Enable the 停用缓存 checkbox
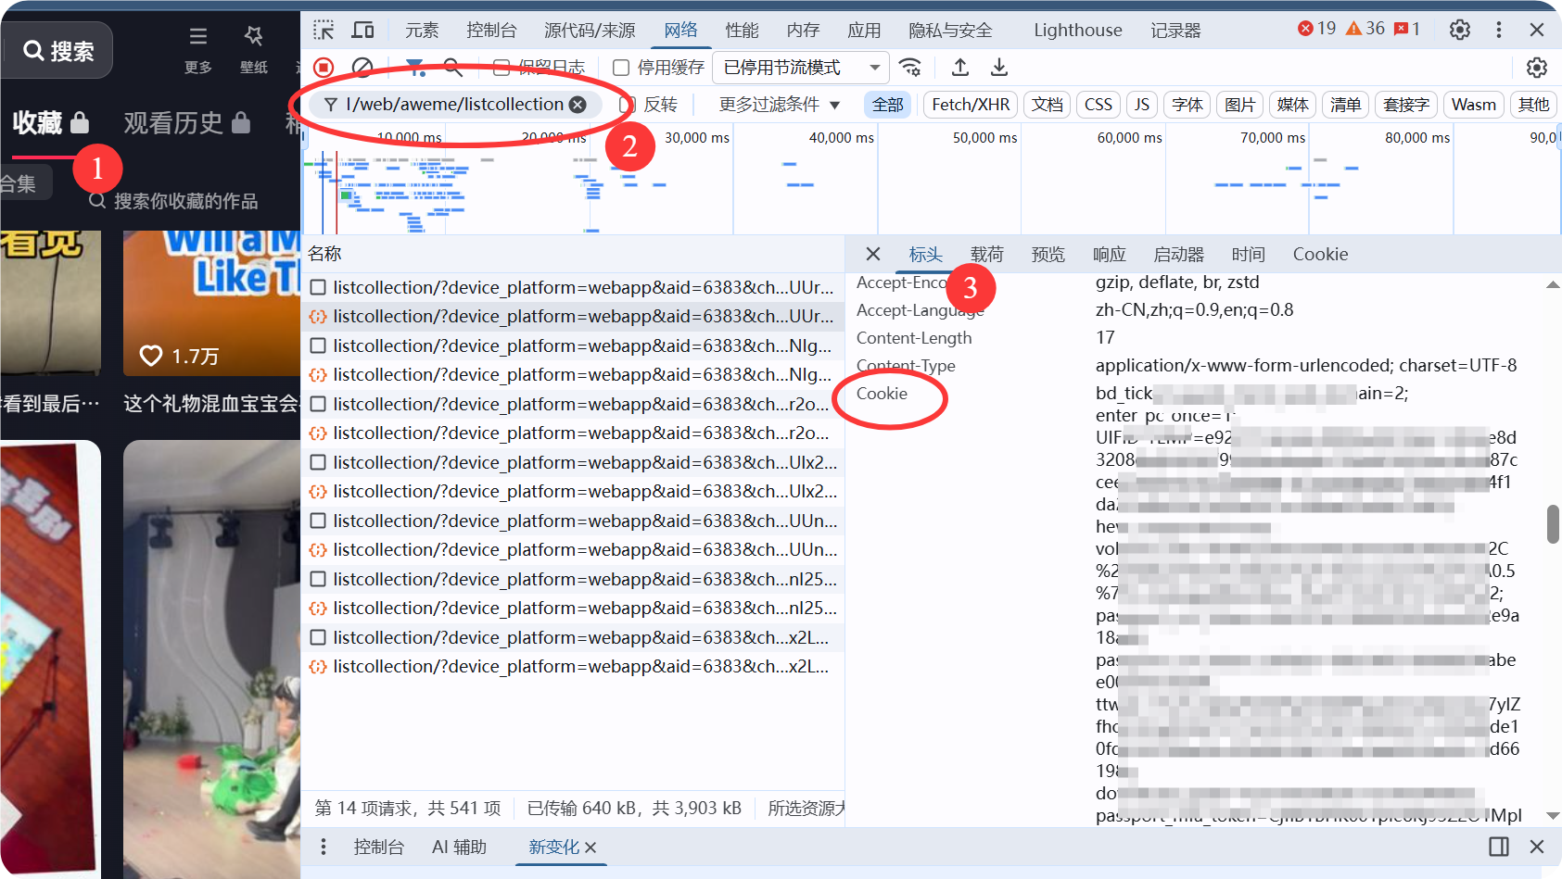The width and height of the screenshot is (1562, 879). pos(621,68)
